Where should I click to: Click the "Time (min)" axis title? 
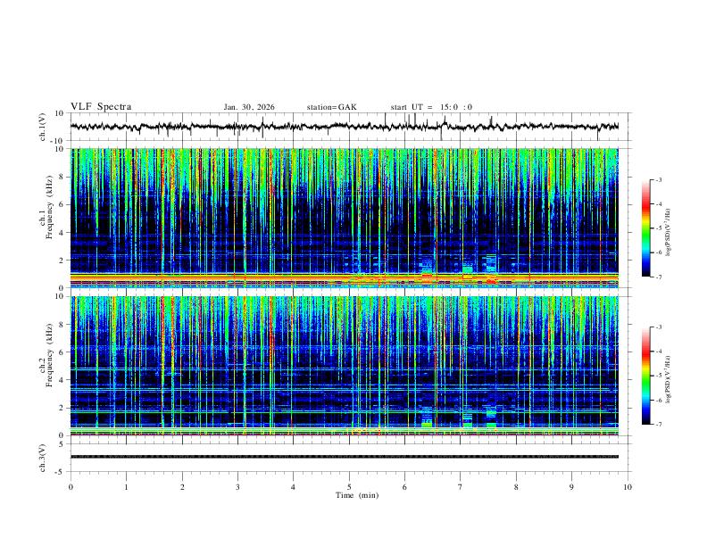(357, 495)
